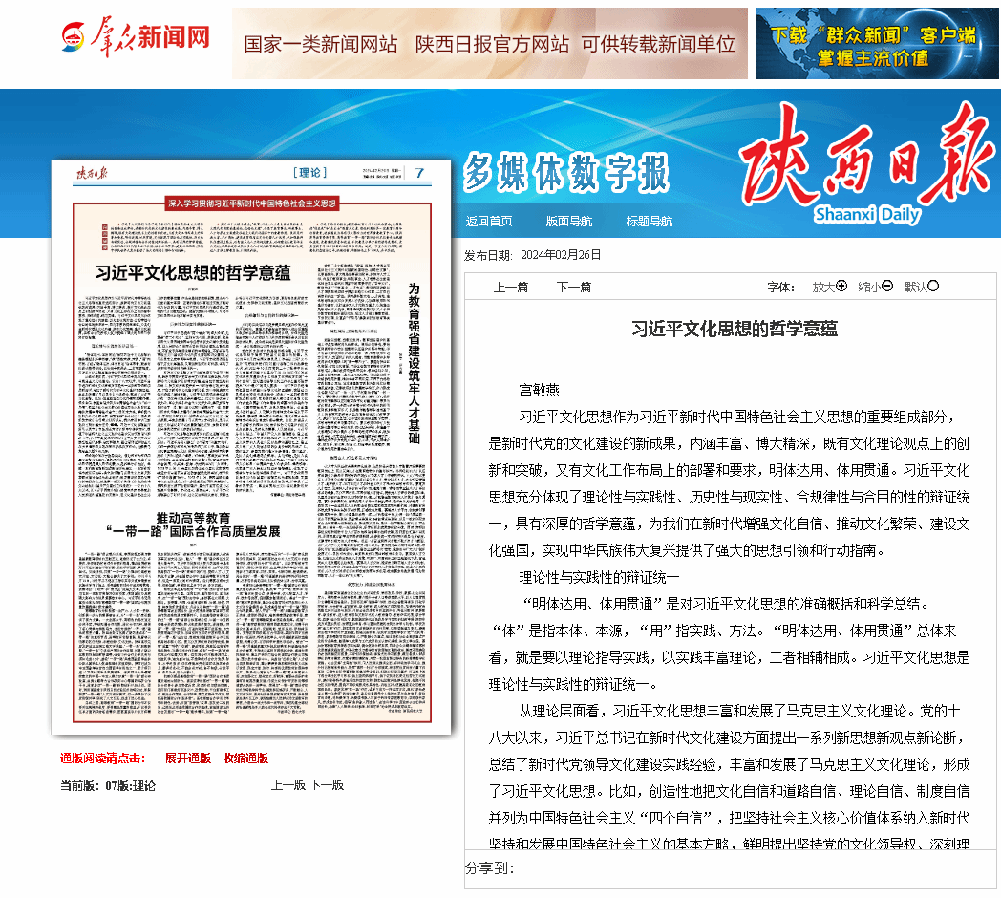The image size is (1001, 898).
Task: Click the 缩小 minus icon to shrink font
Action: coord(888,286)
